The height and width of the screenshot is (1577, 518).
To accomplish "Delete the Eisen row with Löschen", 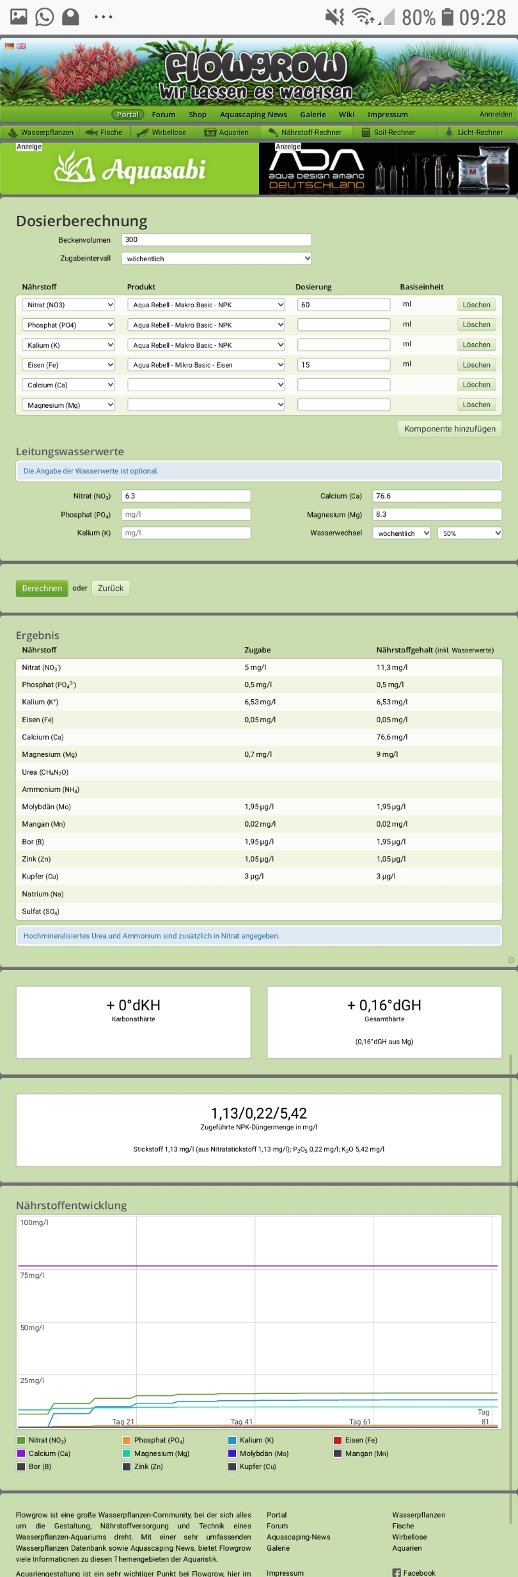I will click(476, 365).
